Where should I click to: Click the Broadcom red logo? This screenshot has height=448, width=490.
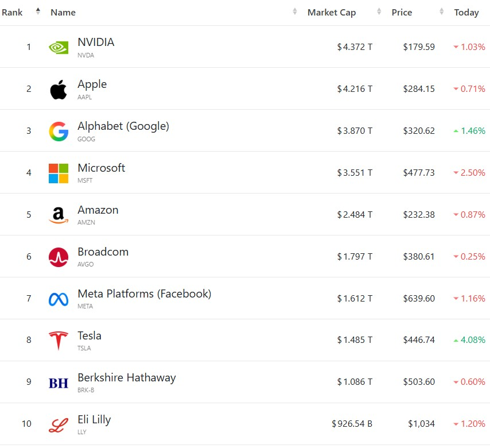coord(59,257)
